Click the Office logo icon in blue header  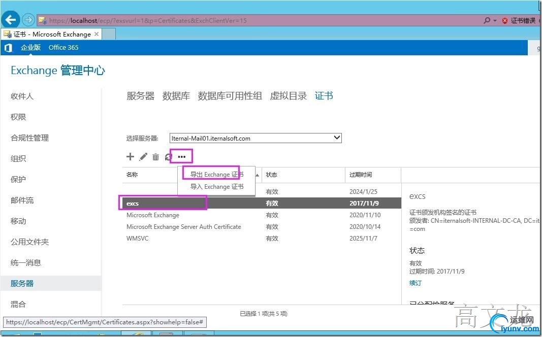click(8, 48)
